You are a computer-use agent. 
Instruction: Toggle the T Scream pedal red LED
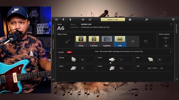tap(94, 43)
